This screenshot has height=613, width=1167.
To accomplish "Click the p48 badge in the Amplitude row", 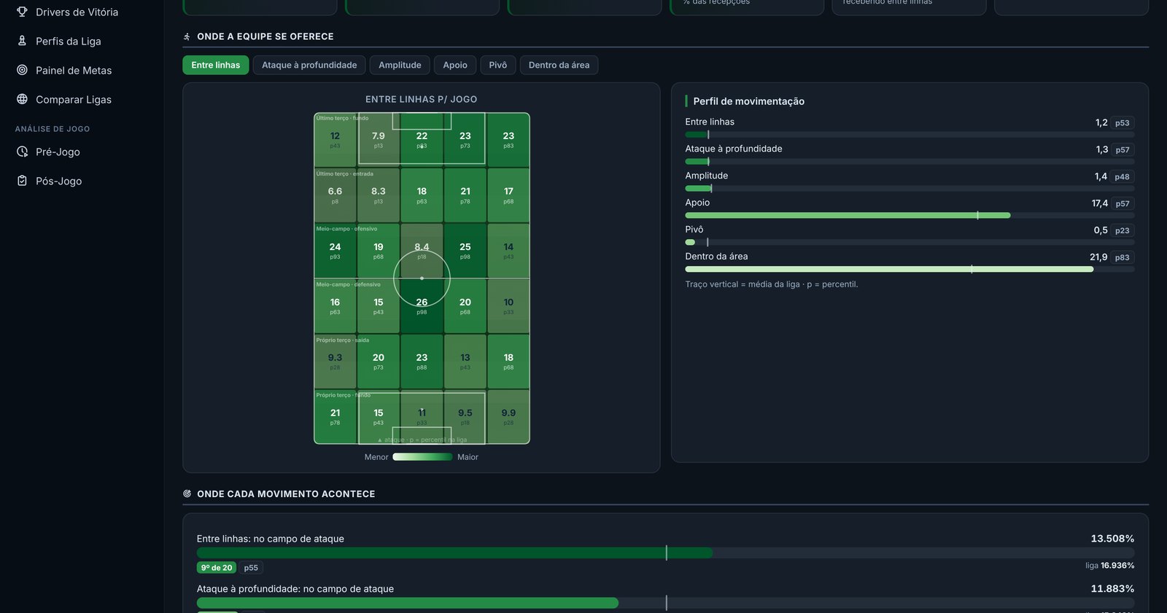I will tap(1122, 177).
